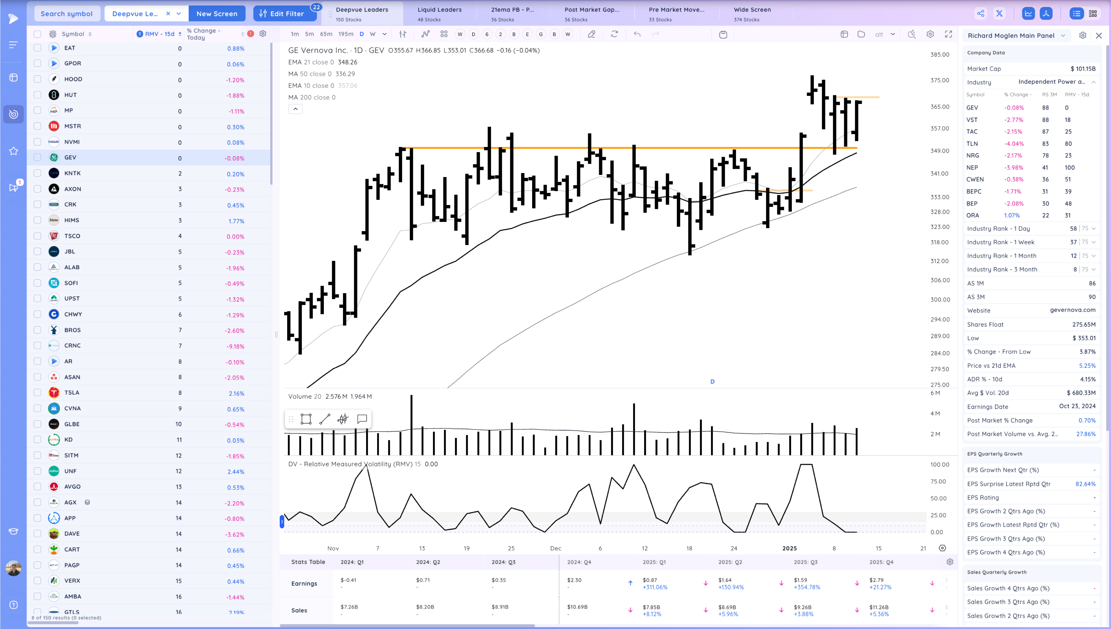Open the Richard Moglen Main Panel dropdown
This screenshot has width=1111, height=629.
click(x=1063, y=36)
